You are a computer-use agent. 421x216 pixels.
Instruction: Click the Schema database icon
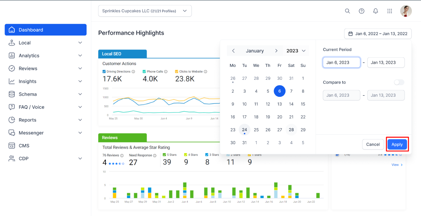(x=12, y=94)
